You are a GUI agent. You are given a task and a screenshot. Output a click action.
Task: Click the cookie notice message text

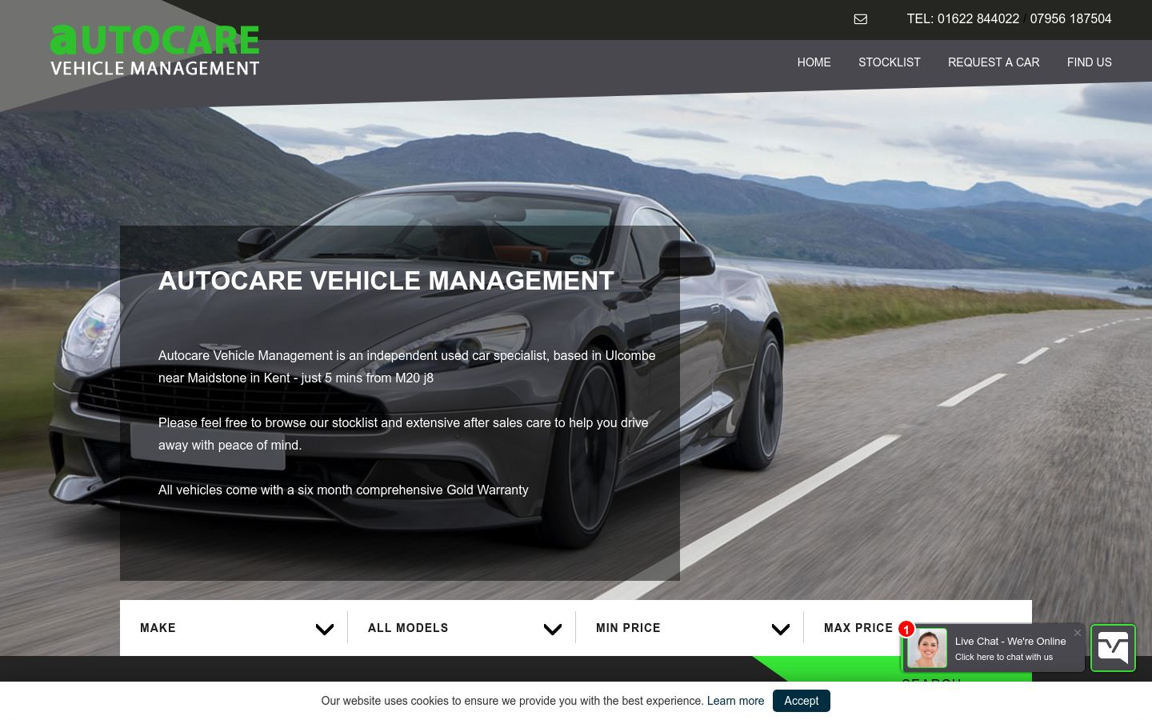(x=513, y=701)
